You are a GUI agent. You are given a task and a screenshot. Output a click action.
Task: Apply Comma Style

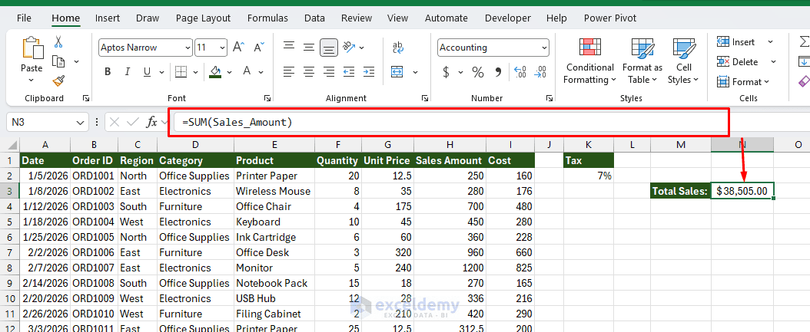click(499, 72)
